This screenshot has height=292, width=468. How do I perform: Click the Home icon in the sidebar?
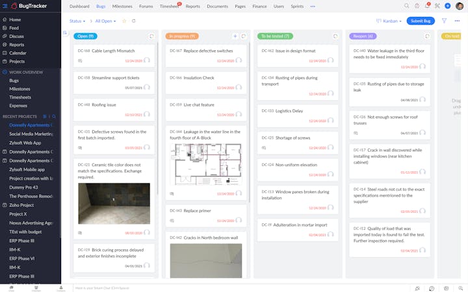5,20
